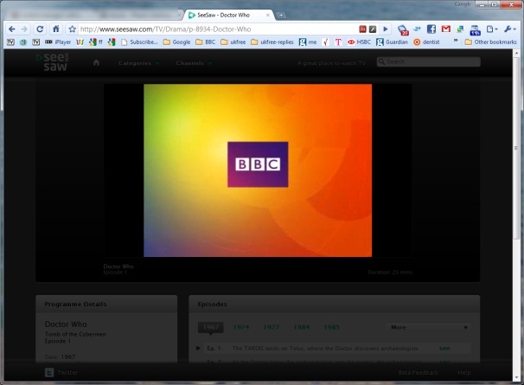The height and width of the screenshot is (385, 524).
Task: Select the 1967 episodes tab
Action: click(210, 327)
